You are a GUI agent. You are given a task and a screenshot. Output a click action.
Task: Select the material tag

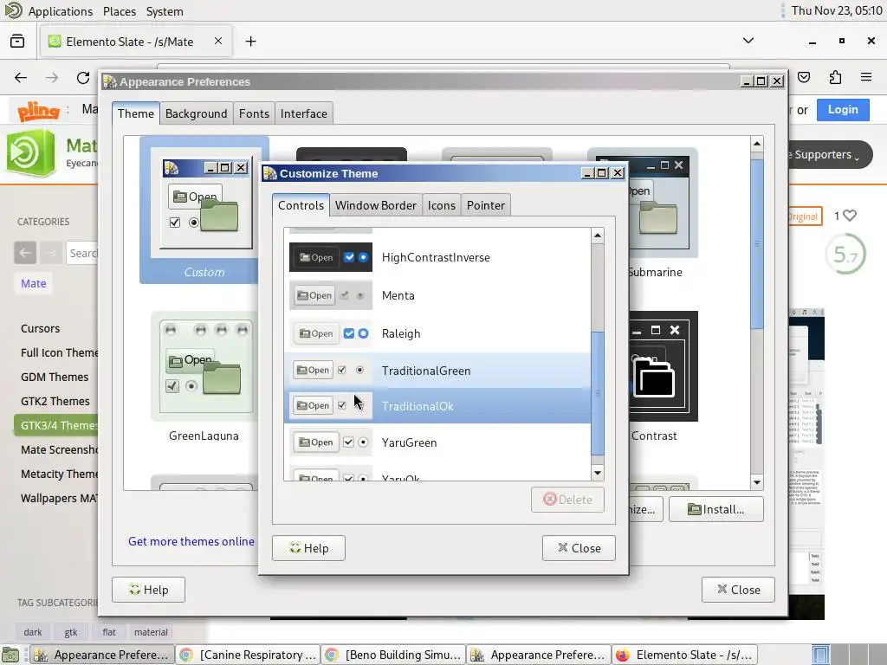click(x=151, y=632)
